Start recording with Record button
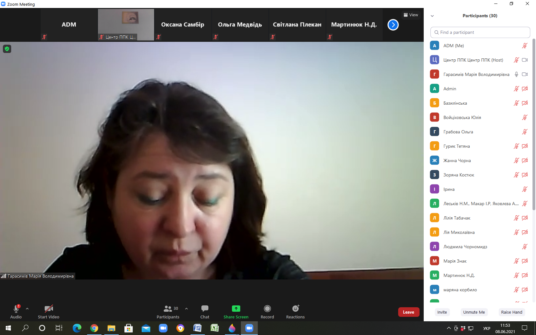Viewport: 536px width, 335px height. [267, 312]
